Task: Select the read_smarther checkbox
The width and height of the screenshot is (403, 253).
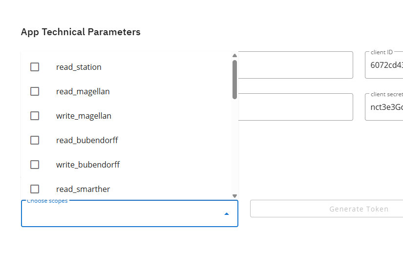Action: (x=35, y=189)
